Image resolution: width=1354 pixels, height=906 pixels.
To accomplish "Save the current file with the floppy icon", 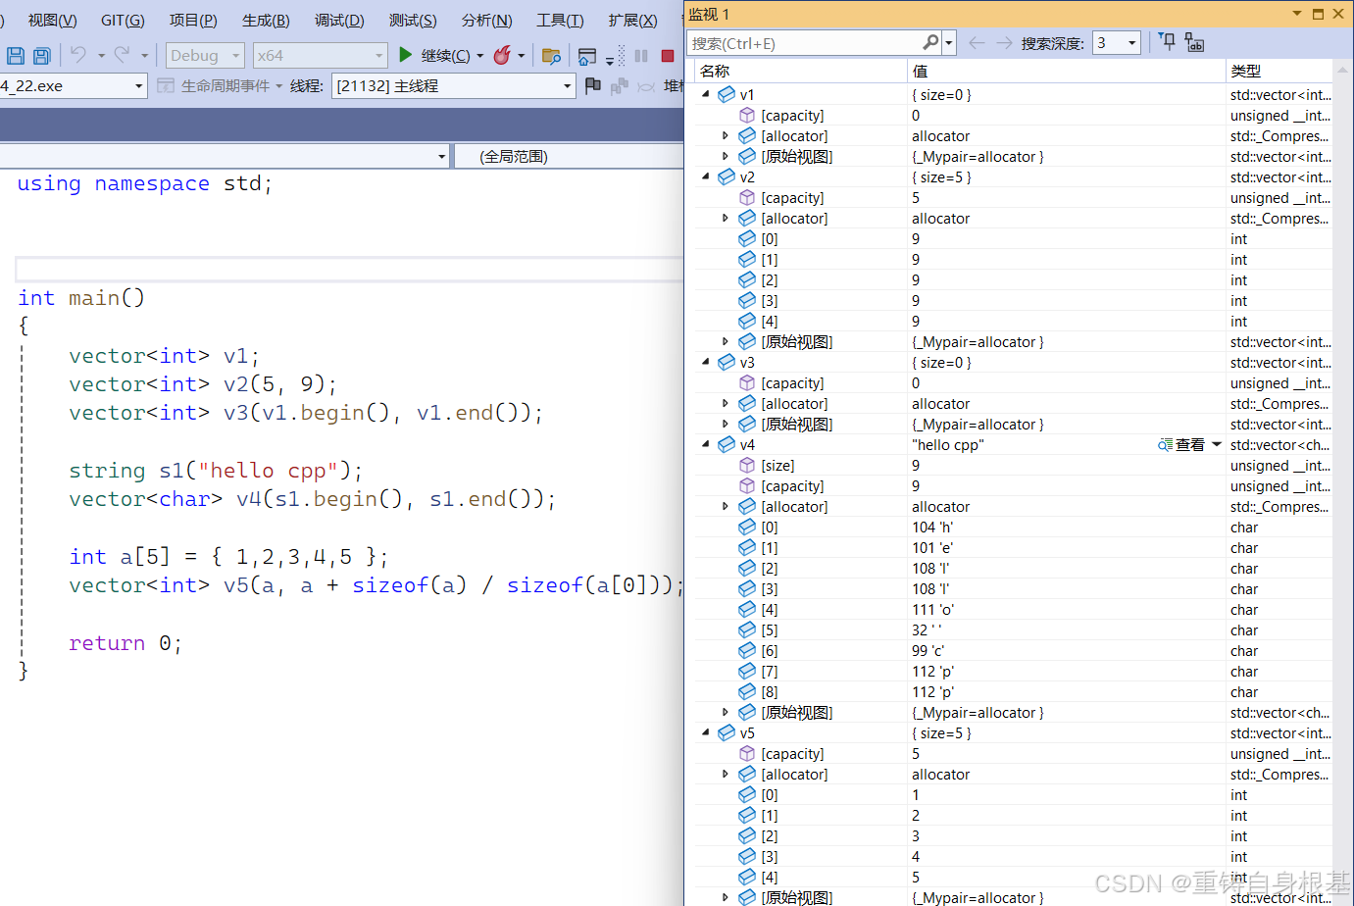I will click(x=16, y=56).
